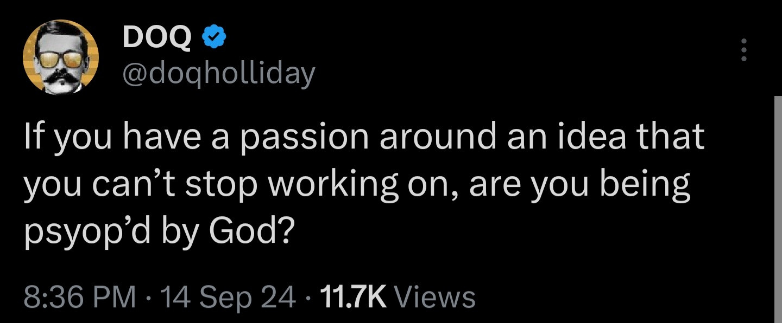Click the tweet line starting "If you have"
Screen dimensions: 782x323
(364, 137)
